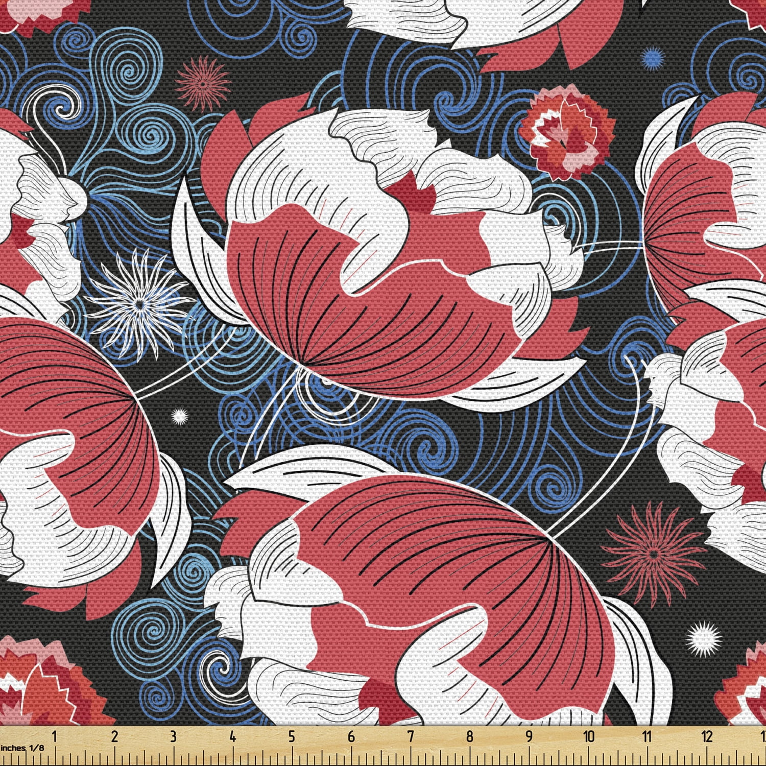Click the red starburst near the top left
The height and width of the screenshot is (766, 766).
pos(203,84)
